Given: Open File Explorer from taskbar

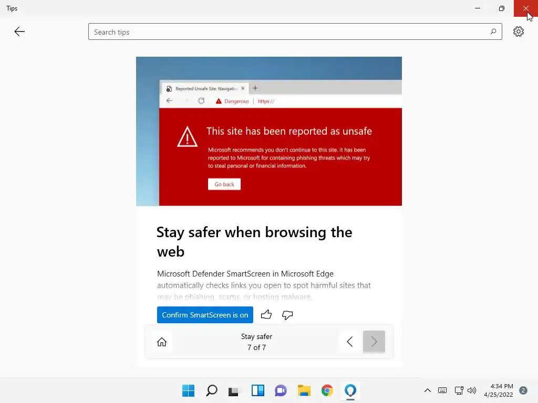Looking at the screenshot, I should pos(304,390).
